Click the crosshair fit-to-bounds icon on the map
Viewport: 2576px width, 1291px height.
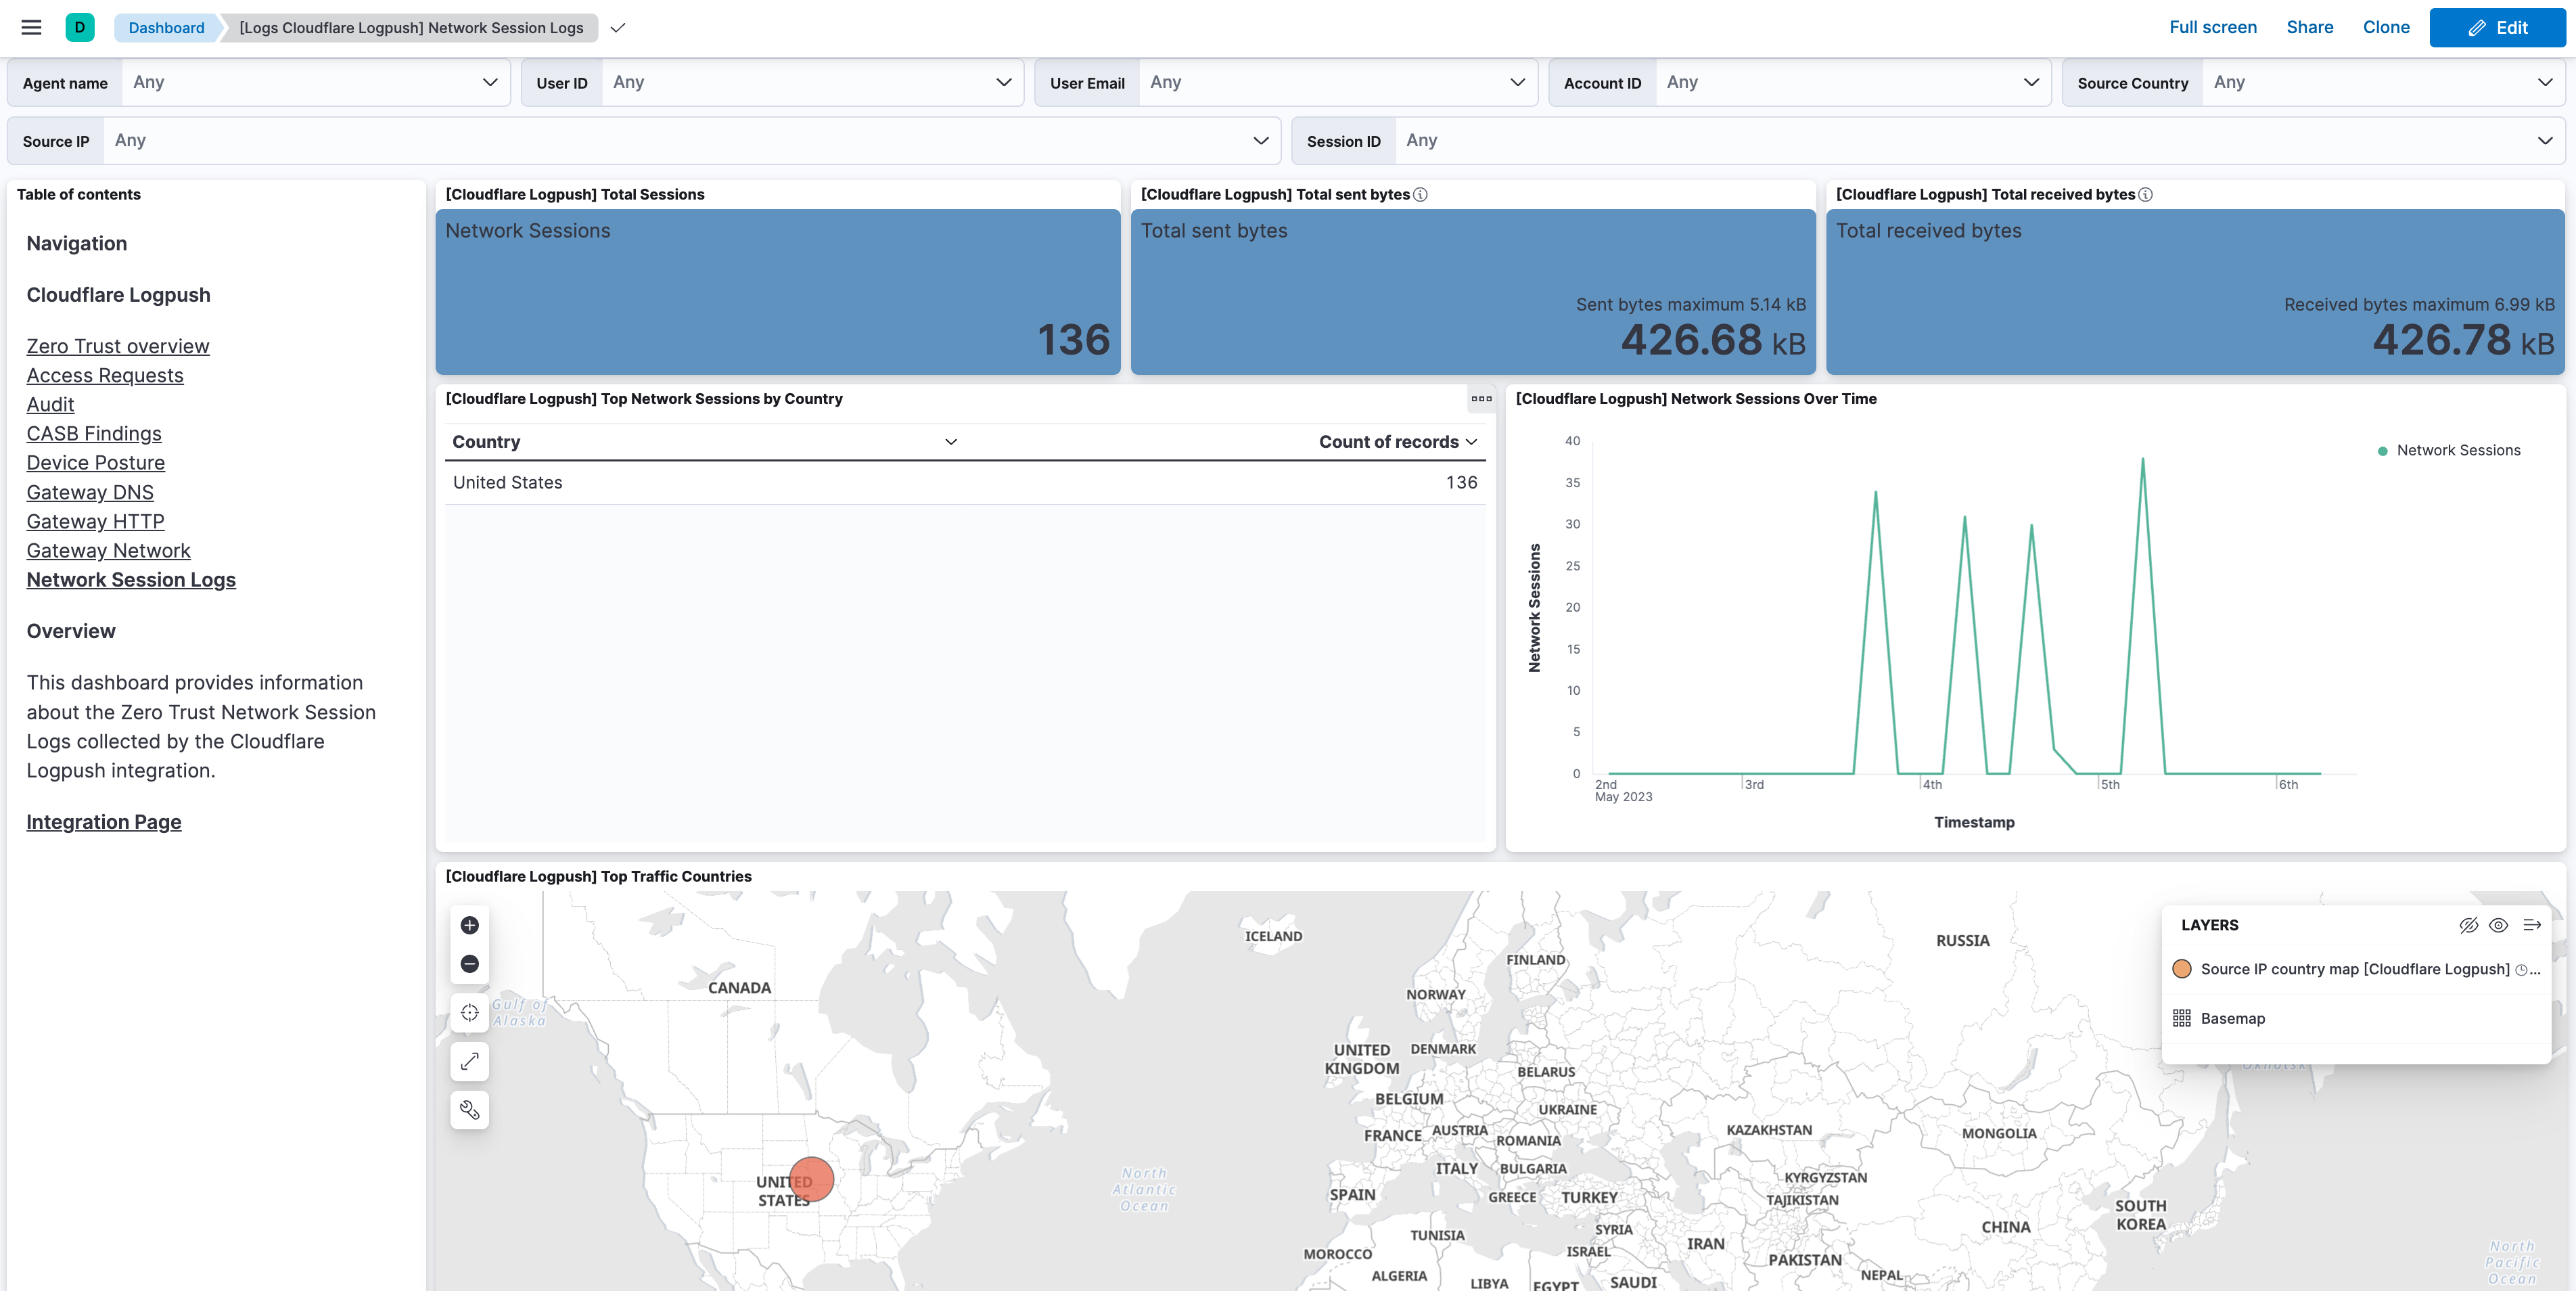[x=469, y=1012]
